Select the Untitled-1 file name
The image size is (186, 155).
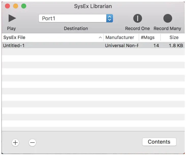point(14,46)
